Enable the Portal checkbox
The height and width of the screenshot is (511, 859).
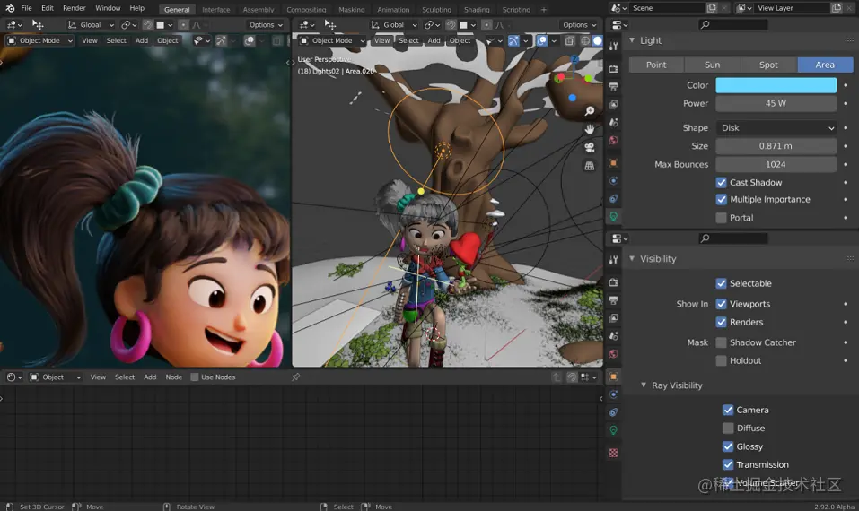pos(722,218)
